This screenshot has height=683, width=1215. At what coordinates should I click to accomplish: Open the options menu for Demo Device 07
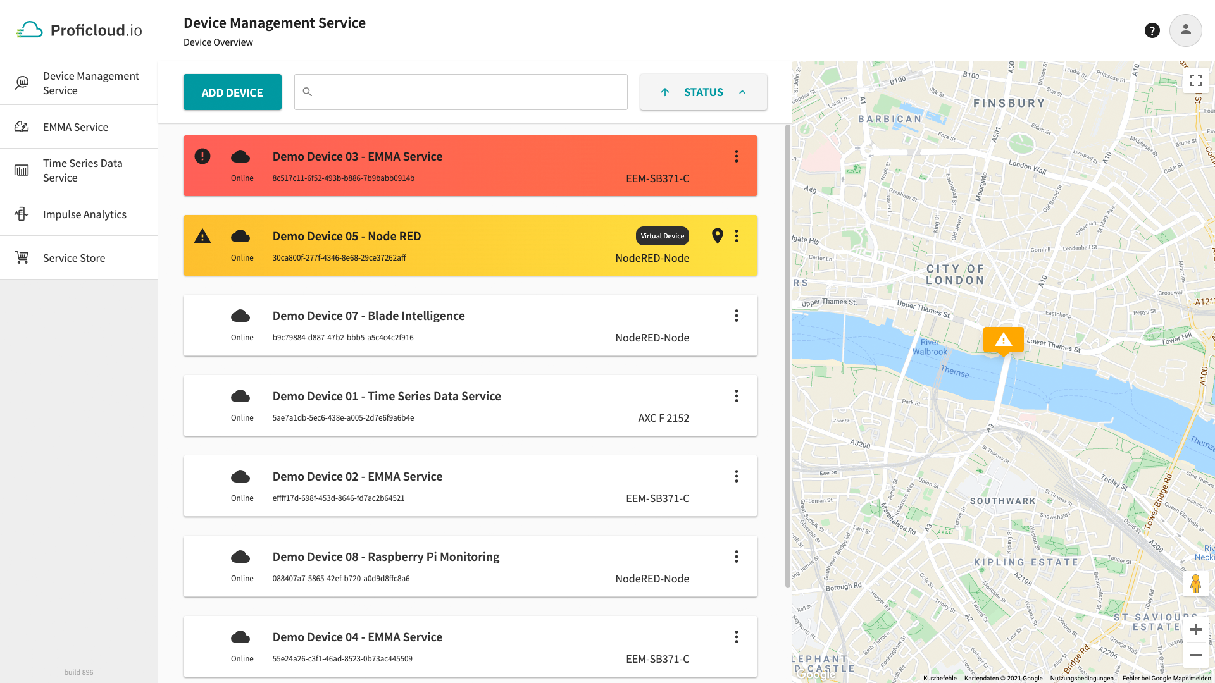coord(737,316)
